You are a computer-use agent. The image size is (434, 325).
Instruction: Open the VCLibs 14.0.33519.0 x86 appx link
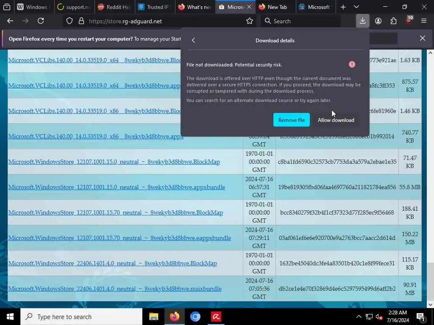click(x=96, y=136)
